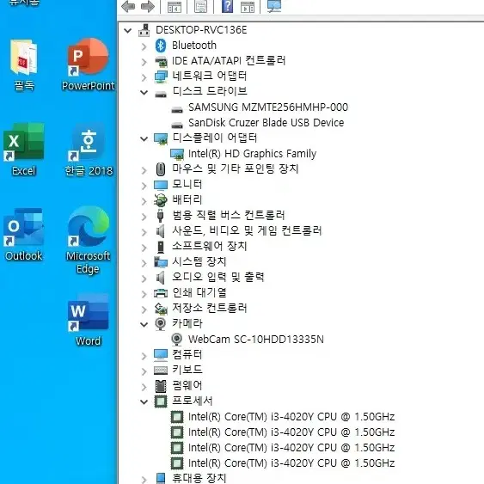The width and height of the screenshot is (484, 484).
Task: Click the Show/Hide Action Pane toolbar icon
Action: pyautogui.click(x=248, y=7)
